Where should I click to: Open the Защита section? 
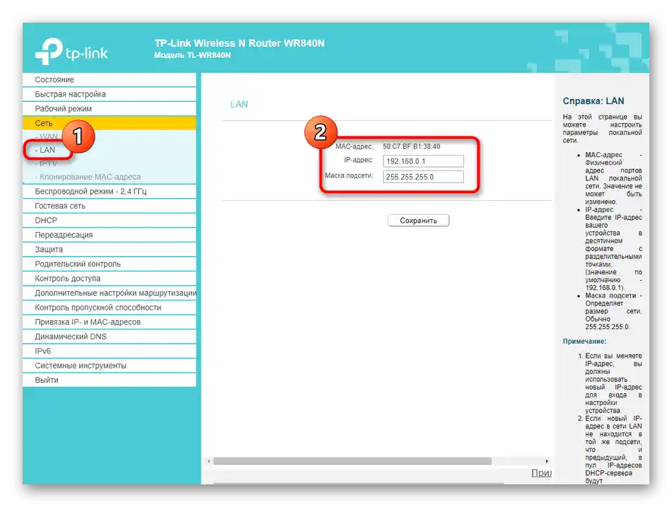pyautogui.click(x=110, y=250)
